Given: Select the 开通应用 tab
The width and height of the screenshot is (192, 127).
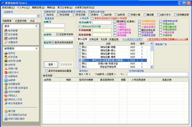Looking at the screenshot, I should [x=114, y=39].
